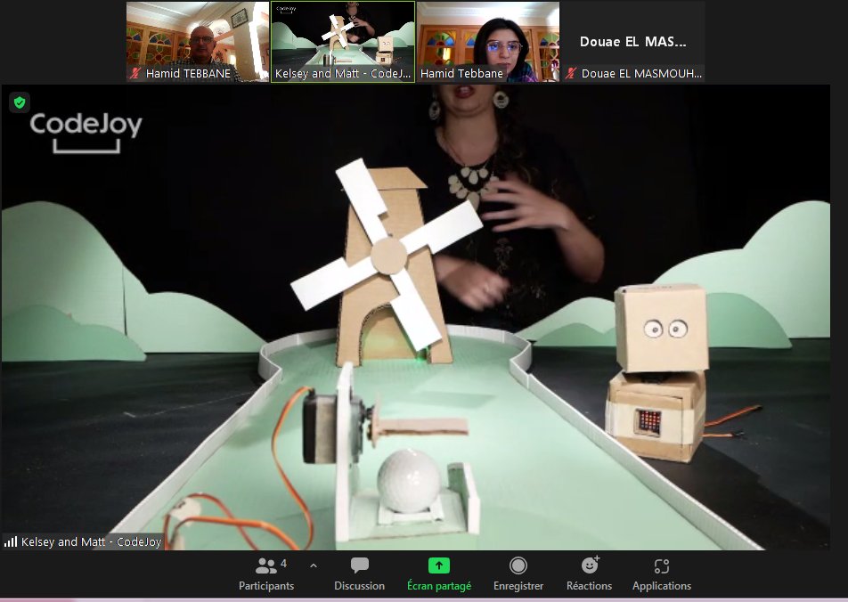
Task: Click the participant count number 4
Action: pos(283,563)
